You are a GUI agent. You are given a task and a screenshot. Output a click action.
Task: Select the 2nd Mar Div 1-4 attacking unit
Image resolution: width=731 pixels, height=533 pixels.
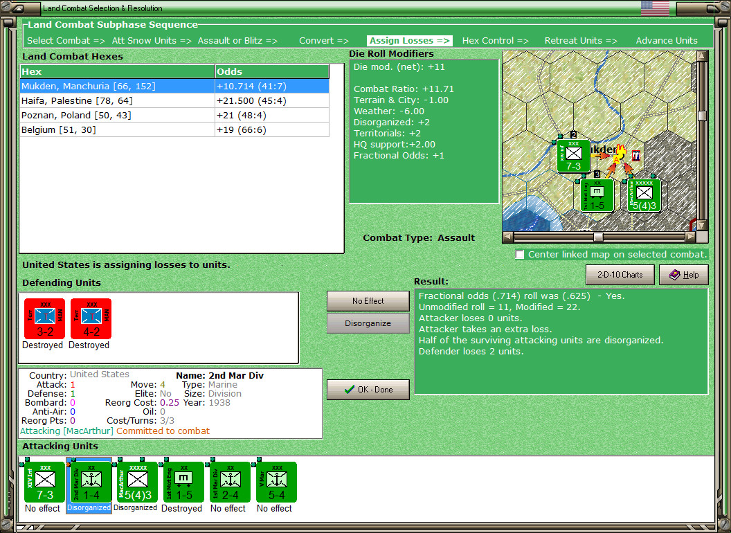click(91, 482)
